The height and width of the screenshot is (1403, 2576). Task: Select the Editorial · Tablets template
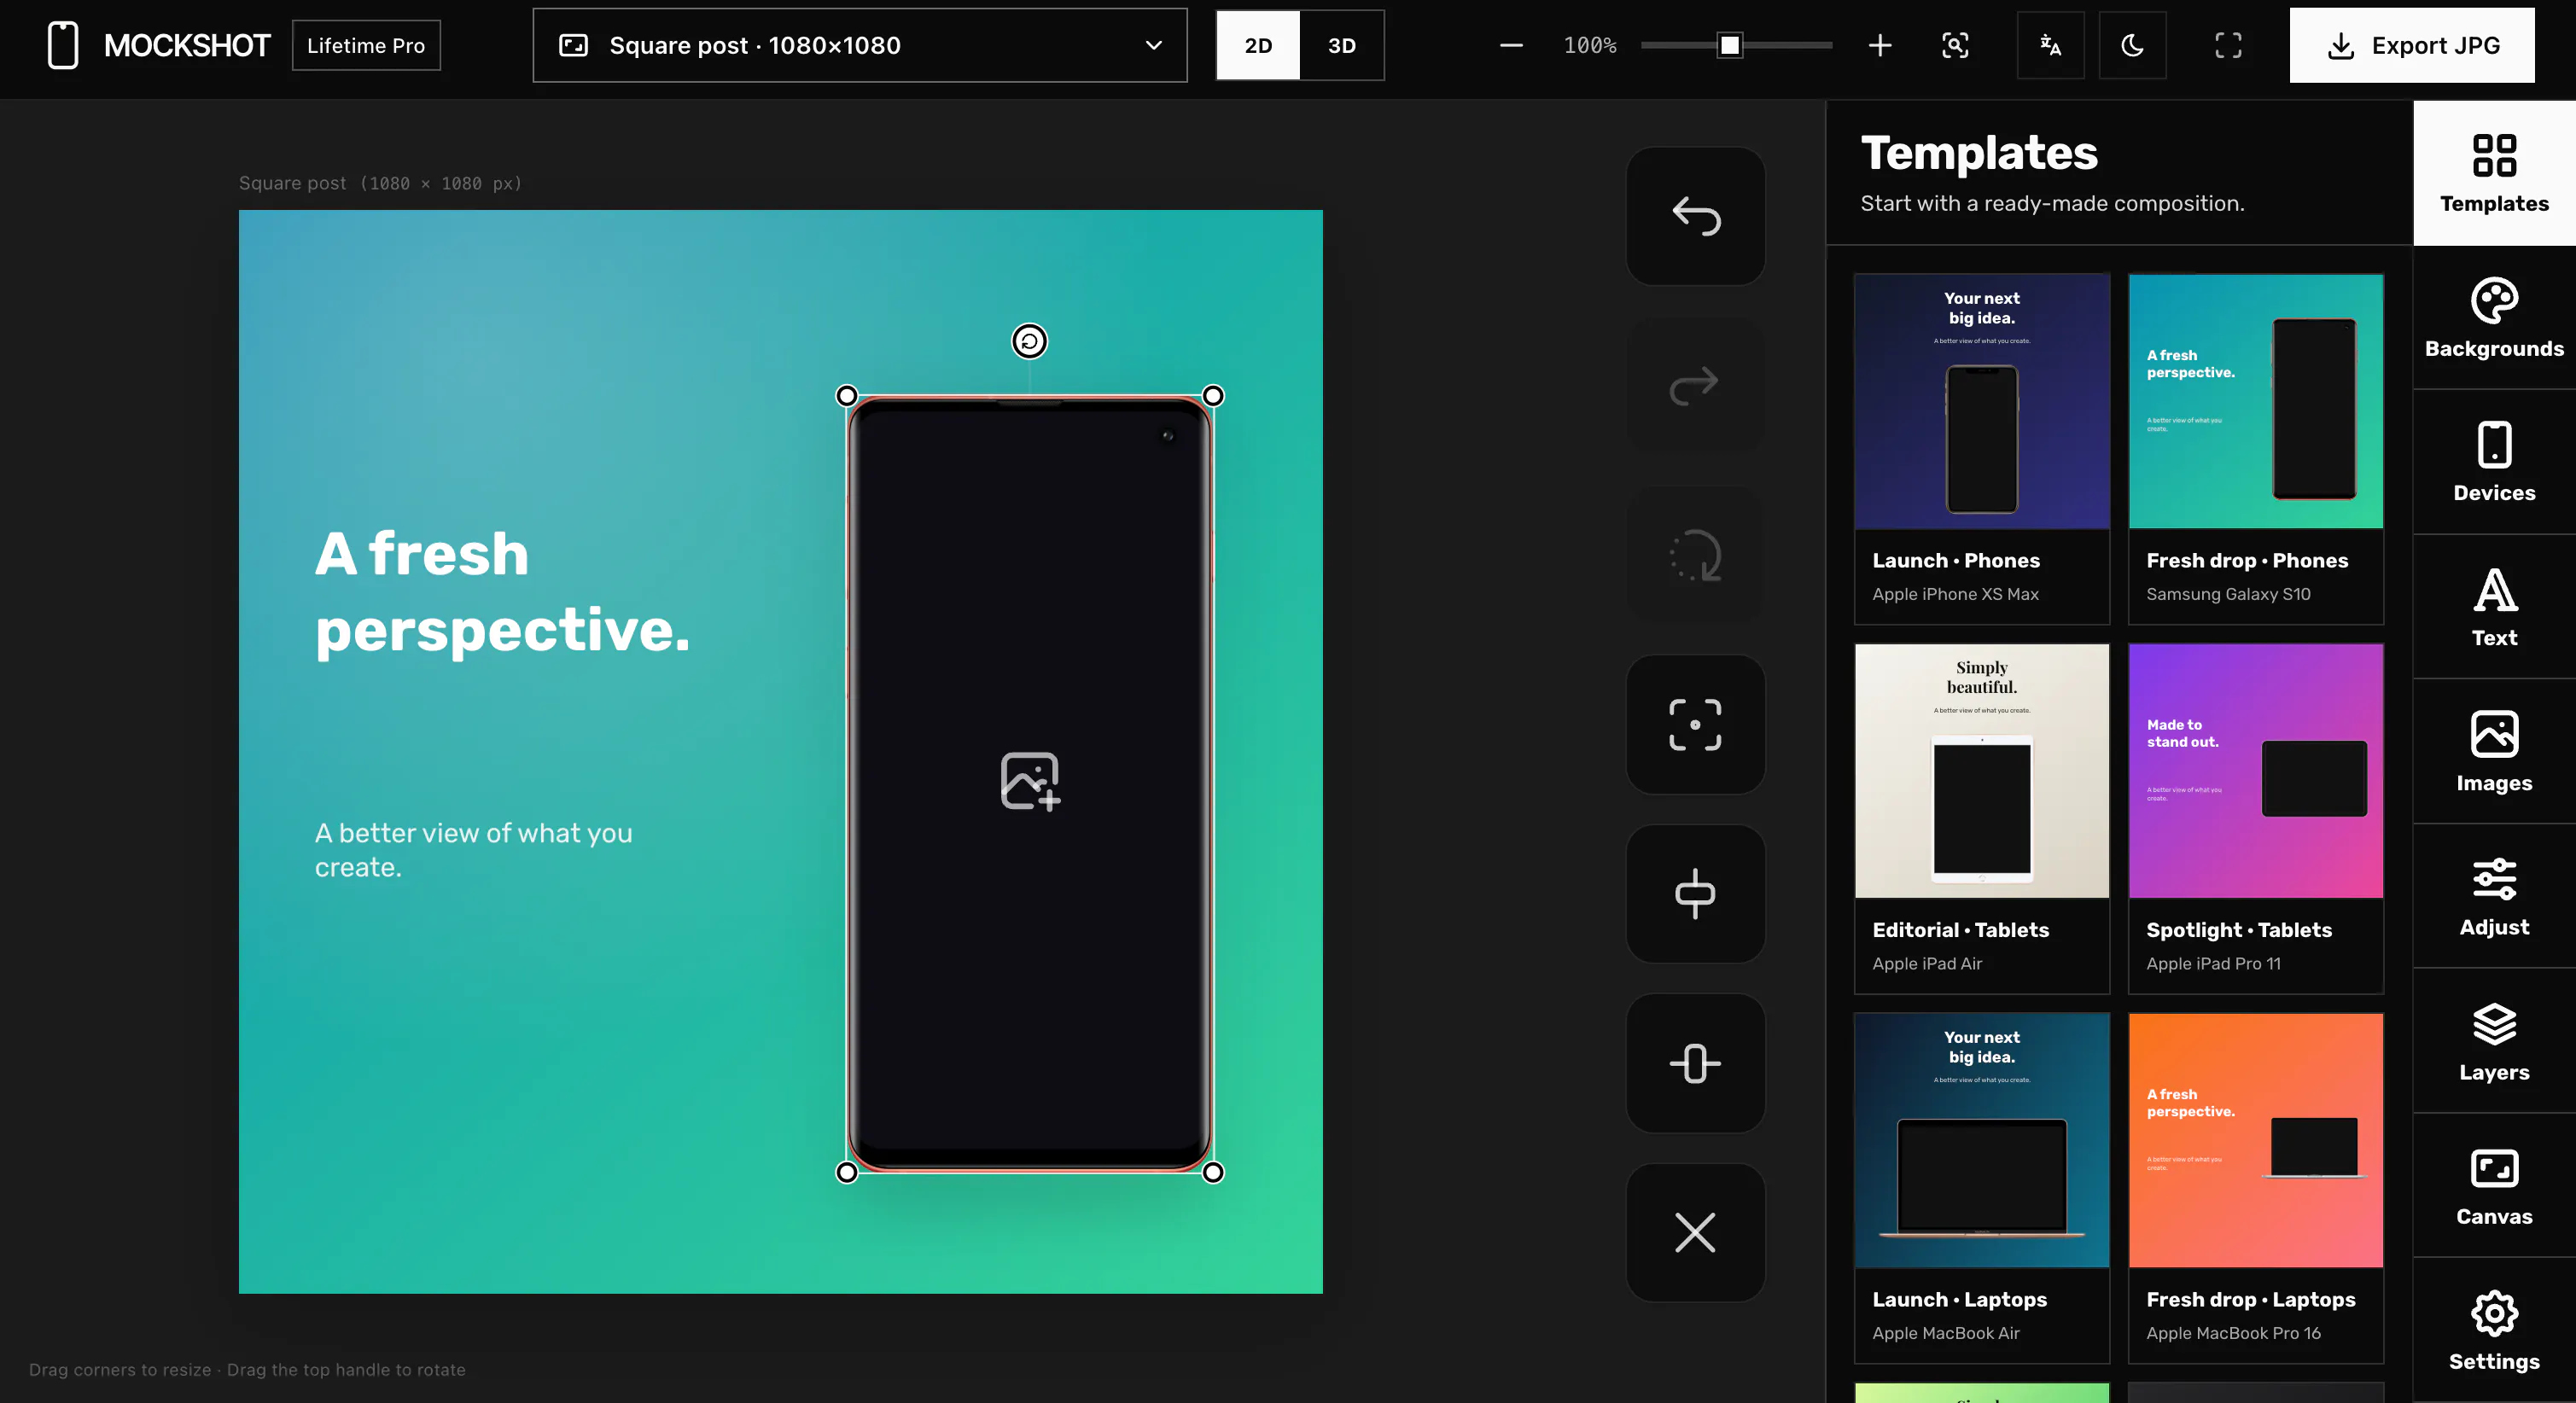[1981, 818]
